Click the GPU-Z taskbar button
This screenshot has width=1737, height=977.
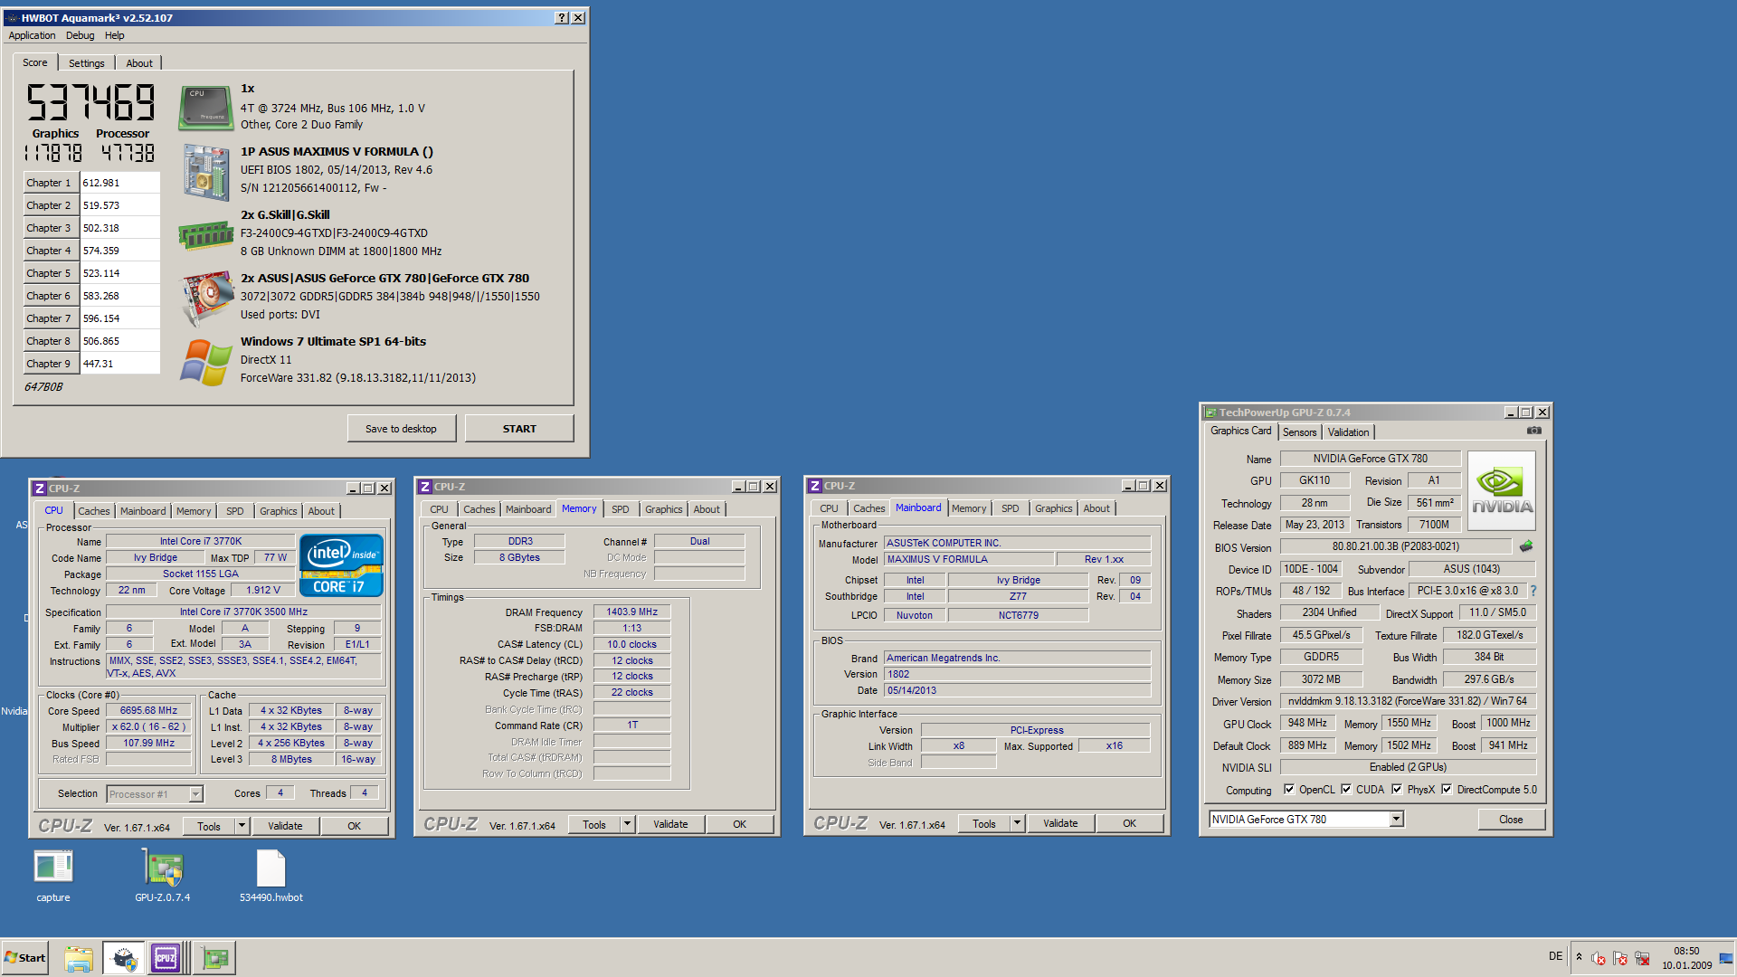[x=215, y=958]
